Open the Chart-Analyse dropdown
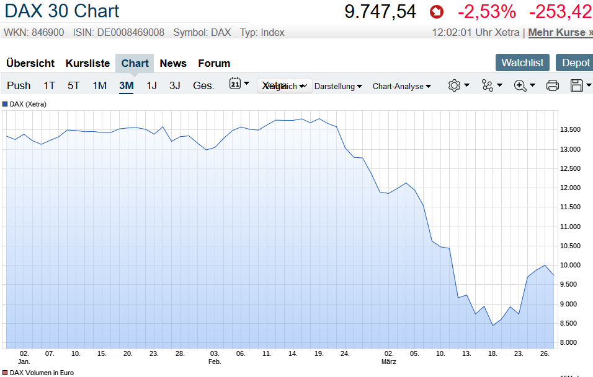Image resolution: width=593 pixels, height=377 pixels. pyautogui.click(x=401, y=87)
